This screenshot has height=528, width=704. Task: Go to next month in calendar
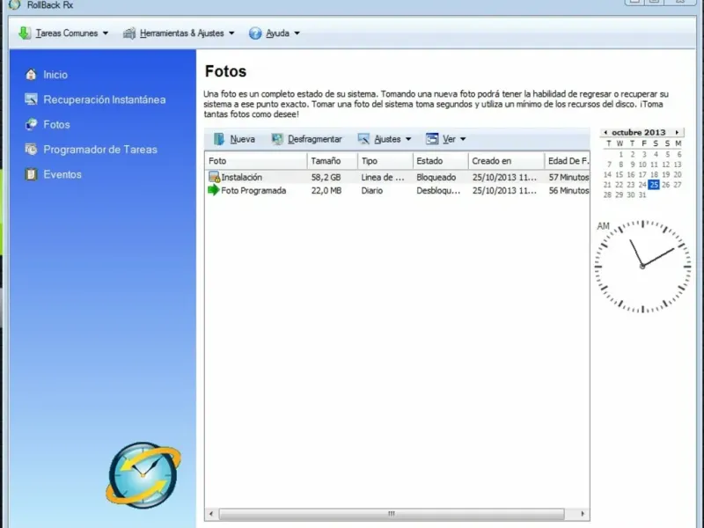pos(677,133)
